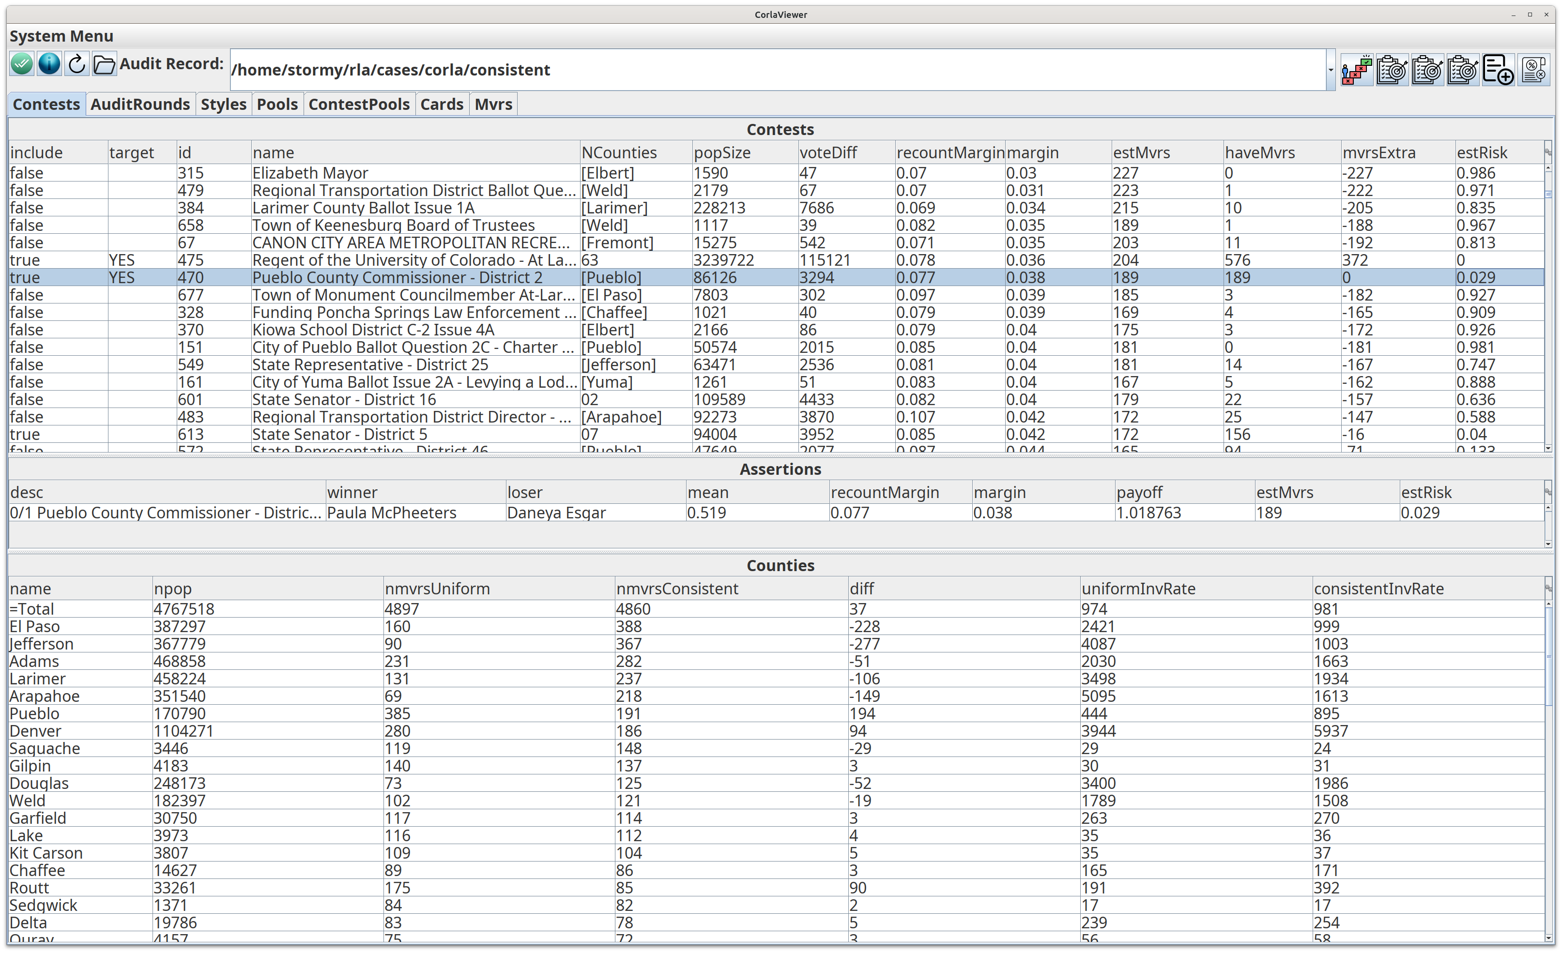Select the Pueblo County Commissioner - District 2 row

tap(776, 277)
